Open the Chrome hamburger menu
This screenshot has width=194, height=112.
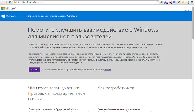point(192,2)
